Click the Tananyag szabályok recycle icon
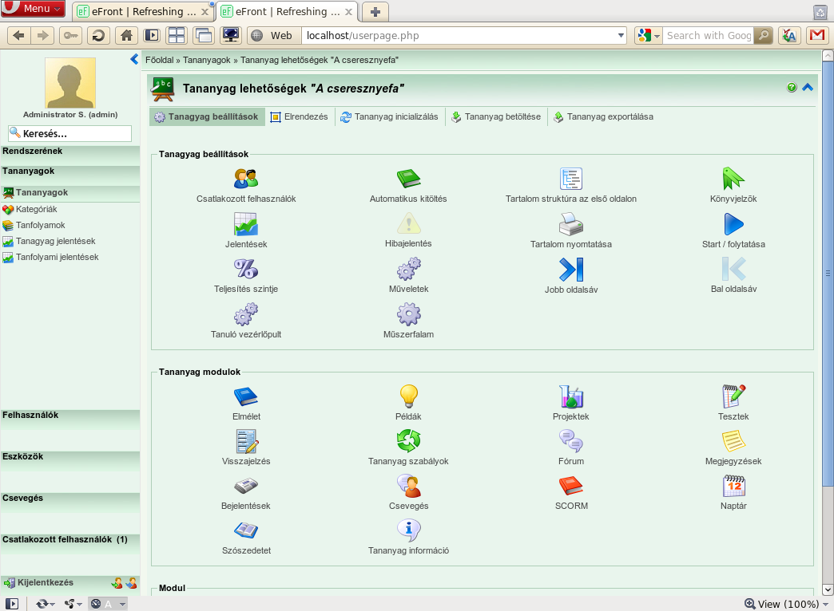834x611 pixels. coord(408,440)
